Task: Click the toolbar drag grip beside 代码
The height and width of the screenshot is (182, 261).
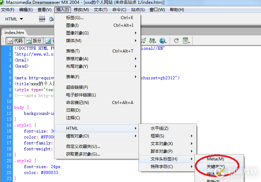Action: 3,41
